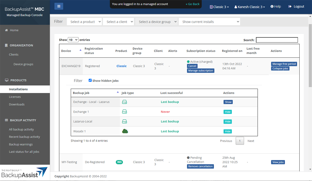Click the user icon beside Kanesh Classic 3
This screenshot has width=312, height=181.
[x=236, y=7]
